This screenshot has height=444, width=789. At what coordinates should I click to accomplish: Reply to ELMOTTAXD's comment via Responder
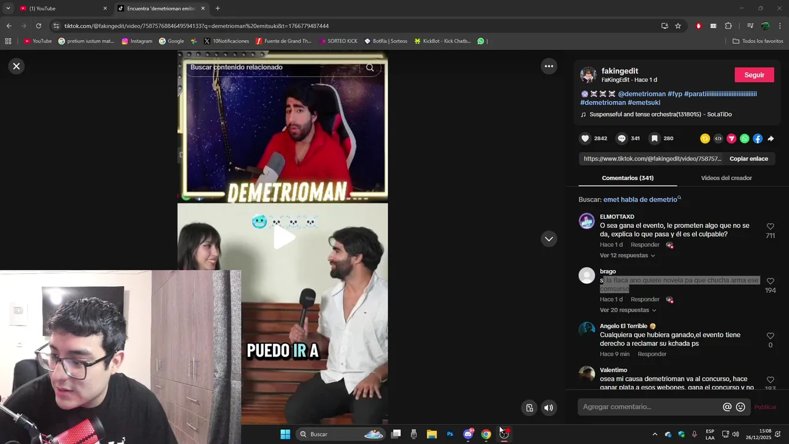pos(645,245)
